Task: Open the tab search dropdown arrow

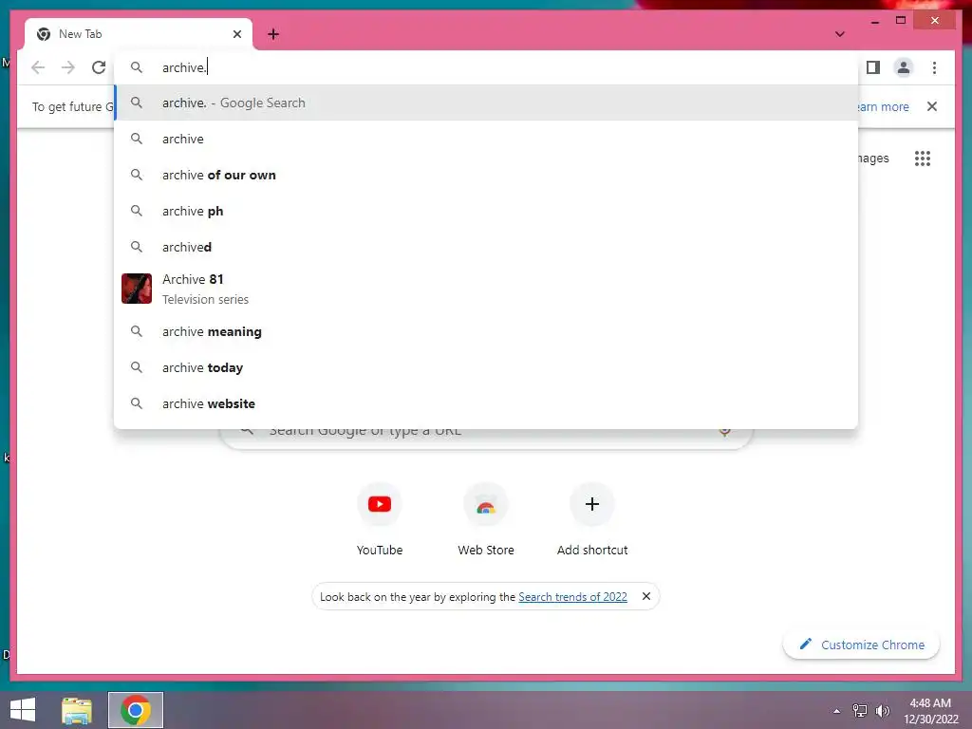Action: 839,34
